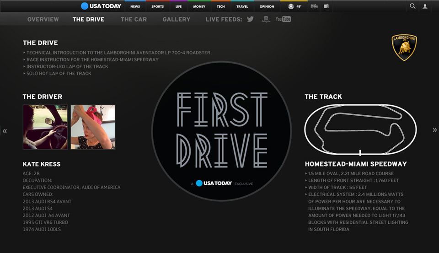Click the Kate Kress name heading
Viewport: 439px width, 253px height.
click(42, 164)
